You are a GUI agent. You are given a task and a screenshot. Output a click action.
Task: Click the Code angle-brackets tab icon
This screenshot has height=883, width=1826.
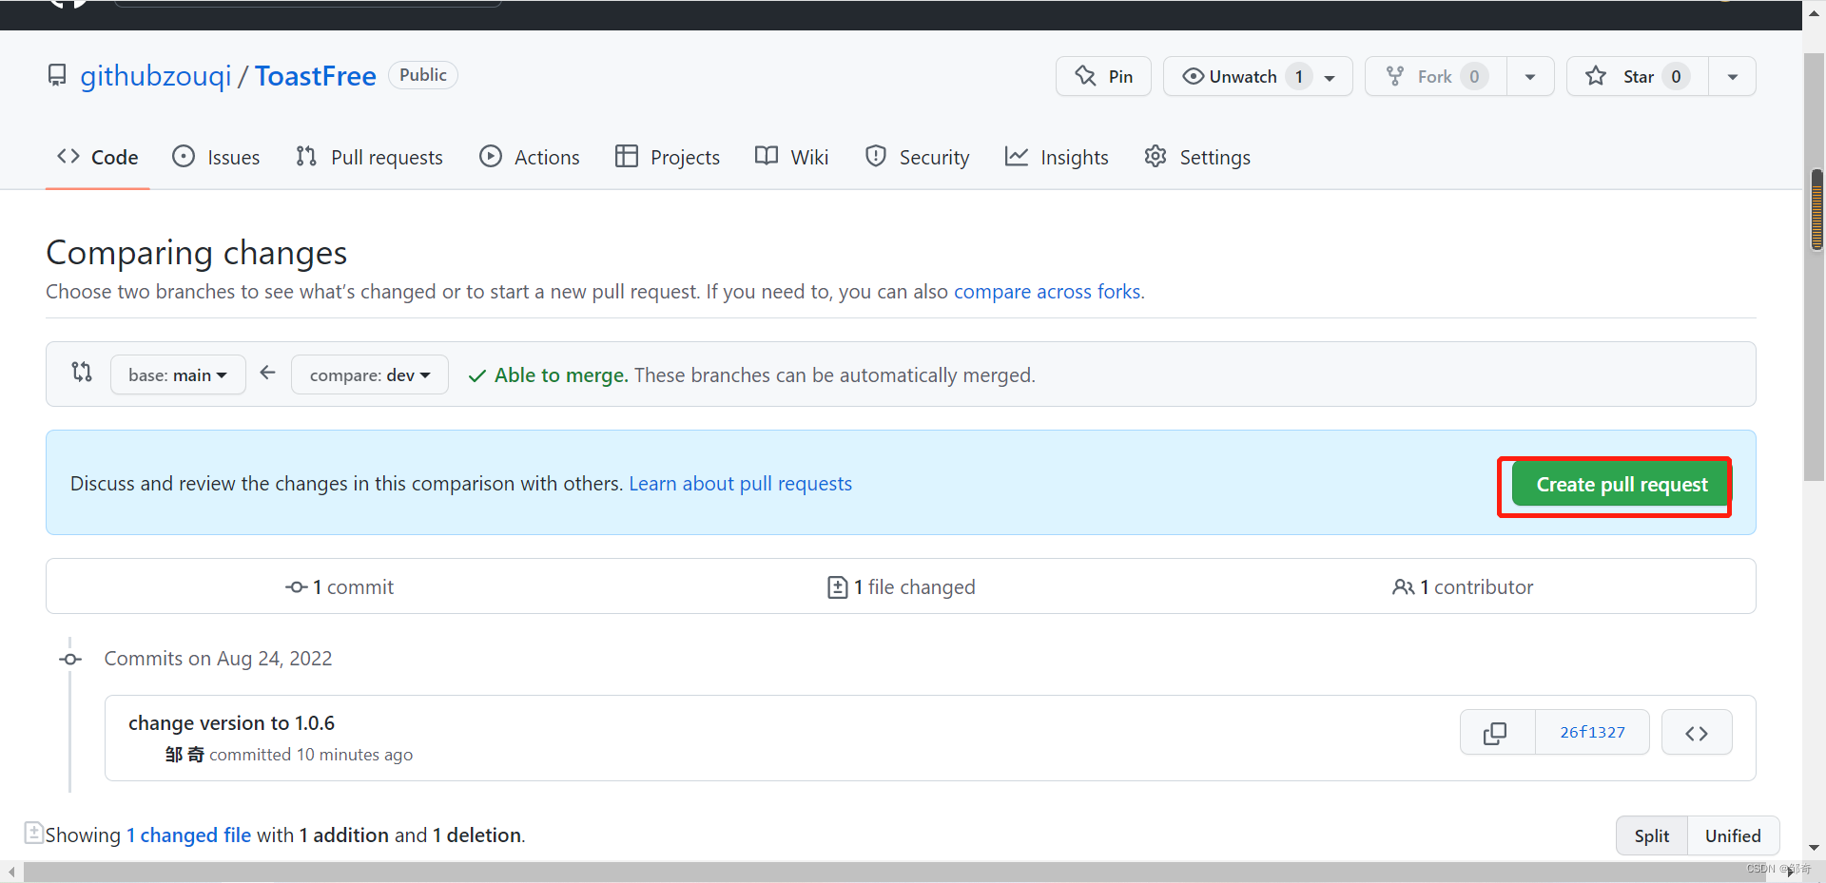(68, 156)
